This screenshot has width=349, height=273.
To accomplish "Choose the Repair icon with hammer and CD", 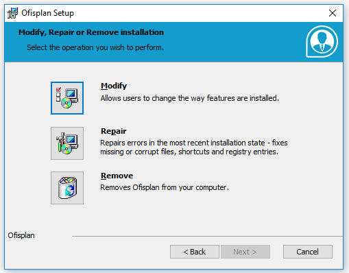I will click(67, 143).
